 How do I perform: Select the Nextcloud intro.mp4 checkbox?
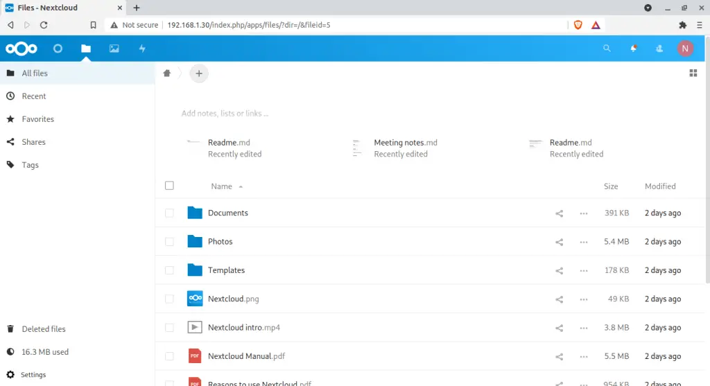pyautogui.click(x=169, y=328)
